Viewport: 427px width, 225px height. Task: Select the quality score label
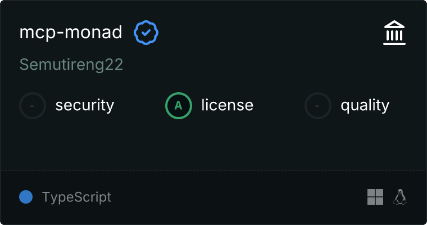tap(365, 105)
